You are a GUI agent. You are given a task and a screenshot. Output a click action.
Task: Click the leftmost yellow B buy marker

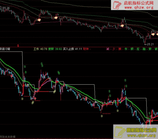pos(22,99)
